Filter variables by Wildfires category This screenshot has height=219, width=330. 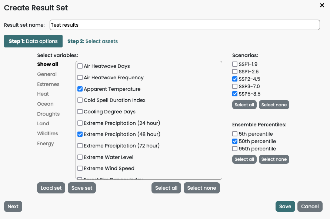click(47, 133)
